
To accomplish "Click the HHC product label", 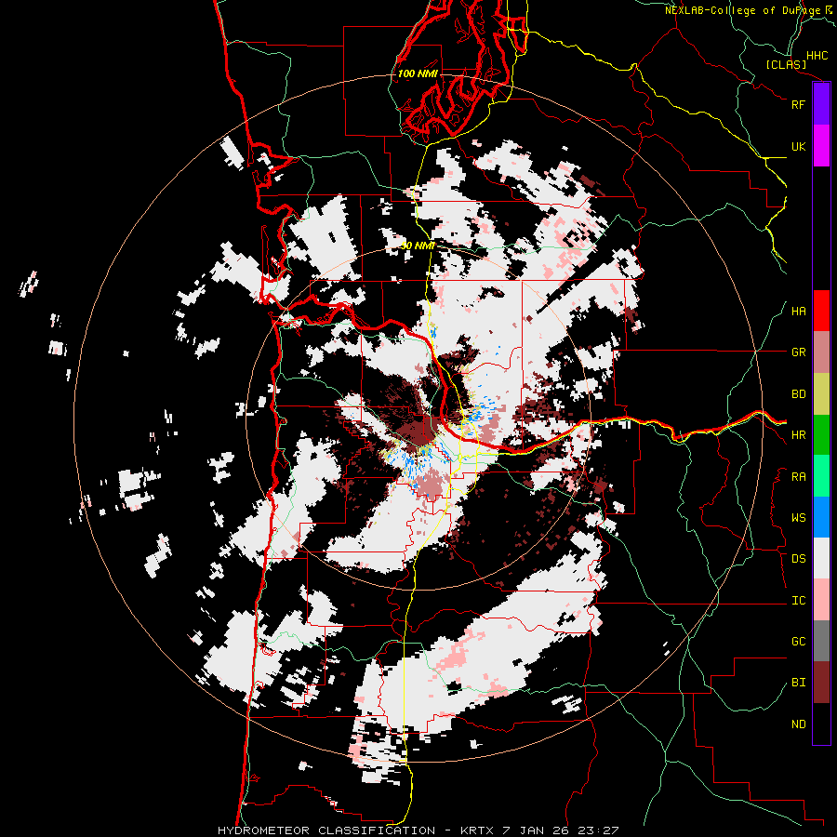I will click(x=817, y=56).
